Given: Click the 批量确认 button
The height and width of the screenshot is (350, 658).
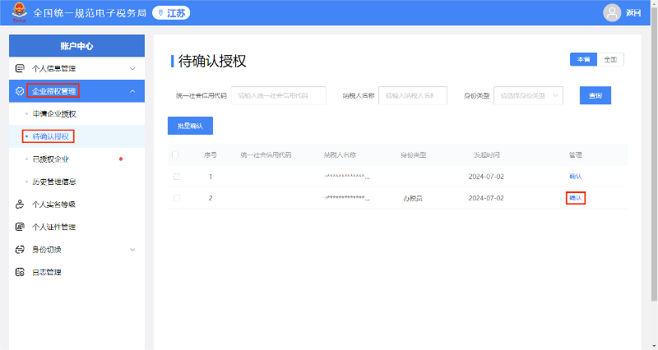Looking at the screenshot, I should point(190,126).
